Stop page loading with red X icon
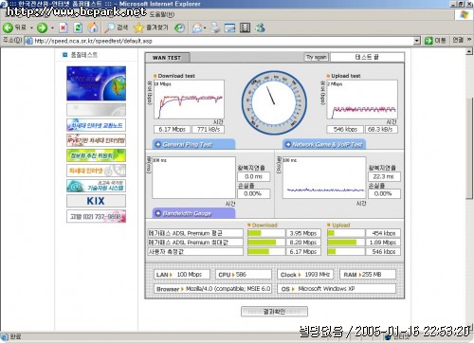Screen dimensions: 474x343 pos(64,27)
